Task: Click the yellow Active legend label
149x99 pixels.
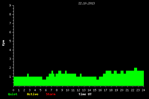Action: tap(33, 94)
